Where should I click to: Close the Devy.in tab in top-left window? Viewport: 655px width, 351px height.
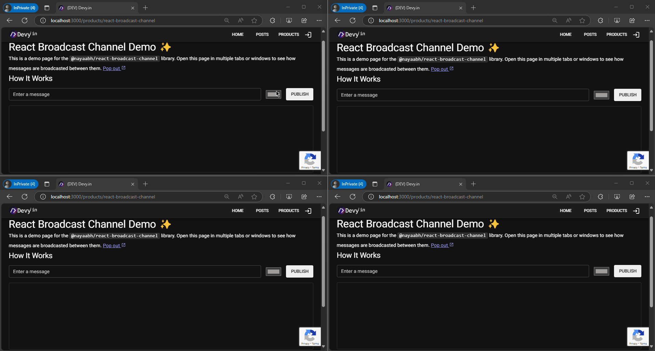point(133,8)
